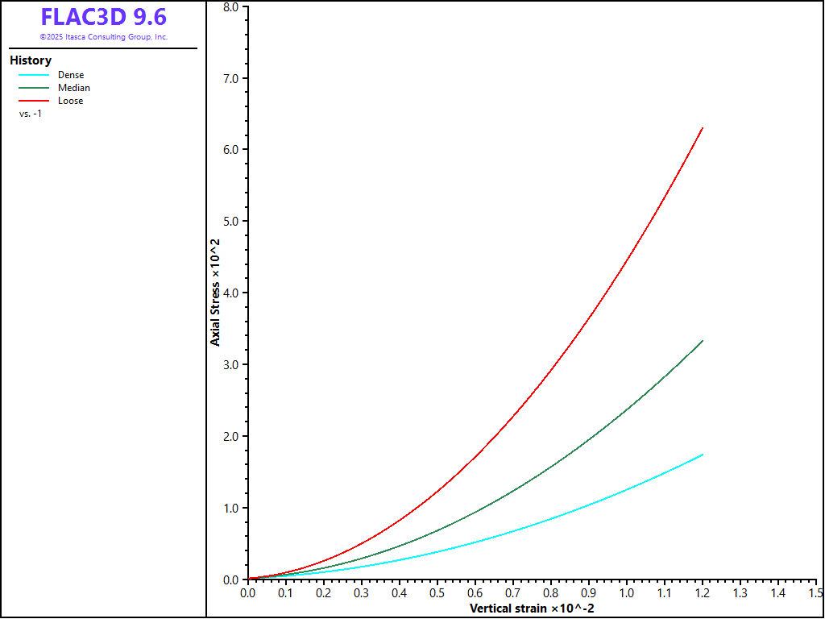Click the upper end of the red curve
The width and height of the screenshot is (825, 619).
coord(703,128)
